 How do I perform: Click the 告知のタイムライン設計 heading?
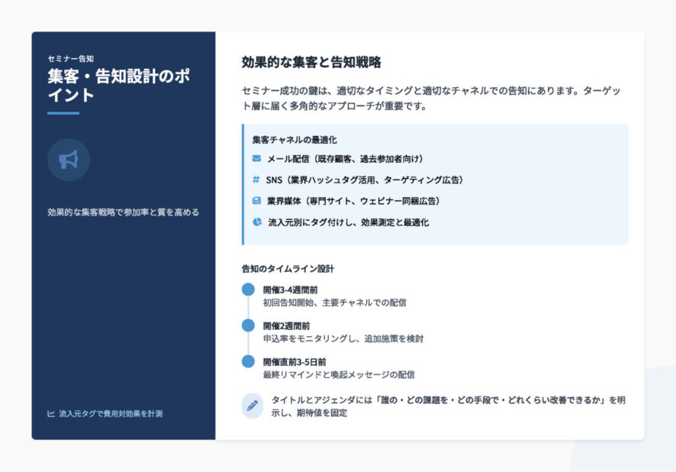288,269
